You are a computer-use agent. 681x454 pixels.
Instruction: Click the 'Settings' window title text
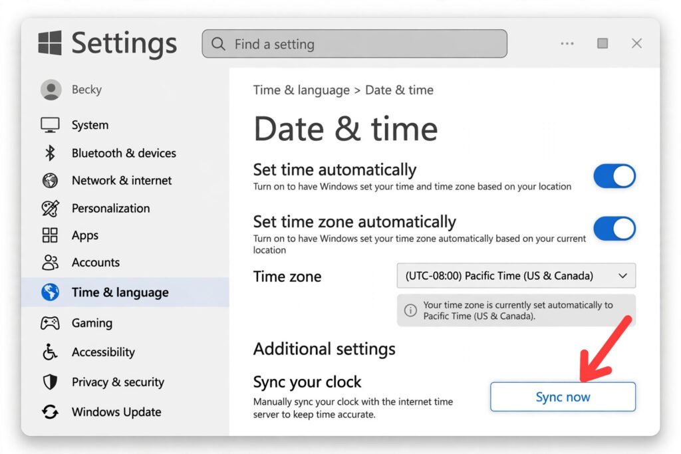tap(124, 43)
